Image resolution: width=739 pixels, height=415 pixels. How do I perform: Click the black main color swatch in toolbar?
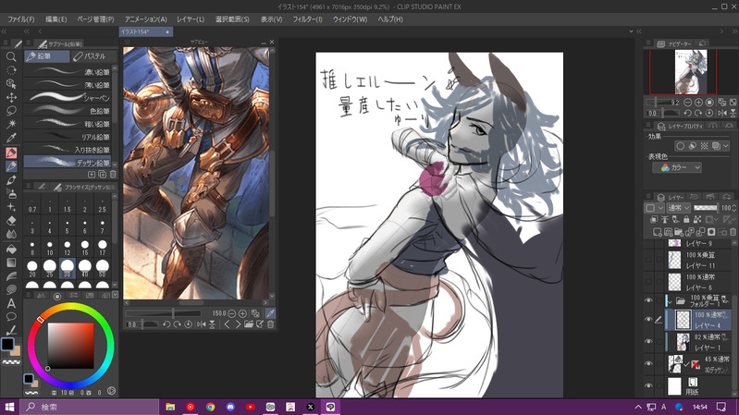pos(7,345)
